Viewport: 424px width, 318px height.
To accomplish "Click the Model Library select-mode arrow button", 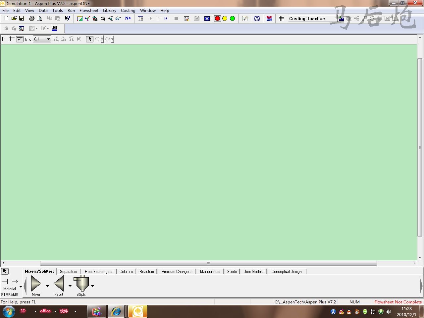I will coord(5,271).
